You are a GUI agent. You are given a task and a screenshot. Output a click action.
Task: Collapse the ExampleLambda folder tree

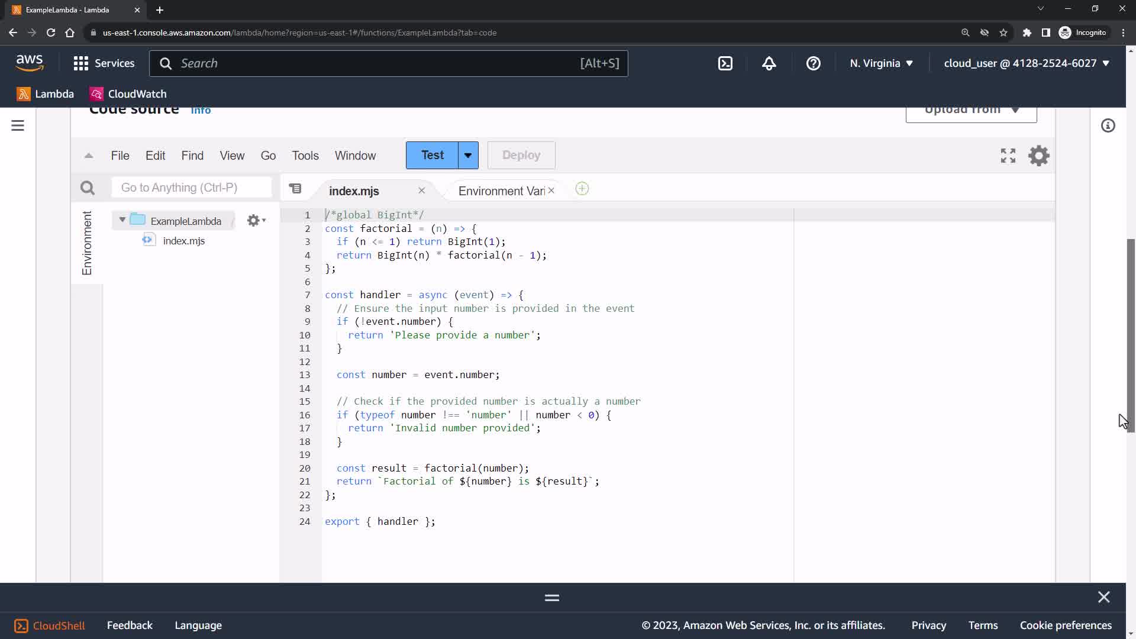(122, 220)
